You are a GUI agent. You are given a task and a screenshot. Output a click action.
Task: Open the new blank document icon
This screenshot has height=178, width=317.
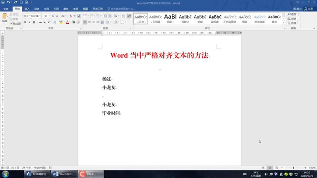(x=21, y=2)
